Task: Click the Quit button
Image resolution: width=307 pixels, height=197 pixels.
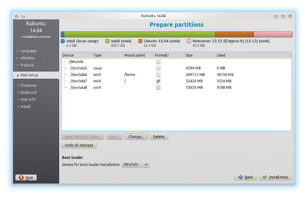Action: pos(26,178)
